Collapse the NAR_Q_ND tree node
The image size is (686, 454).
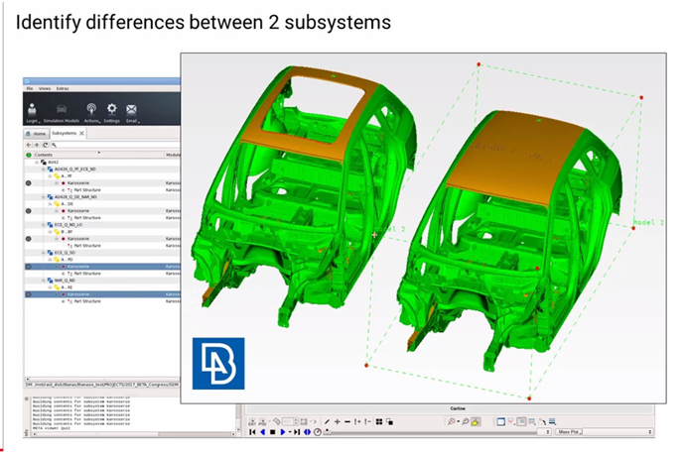click(x=44, y=281)
